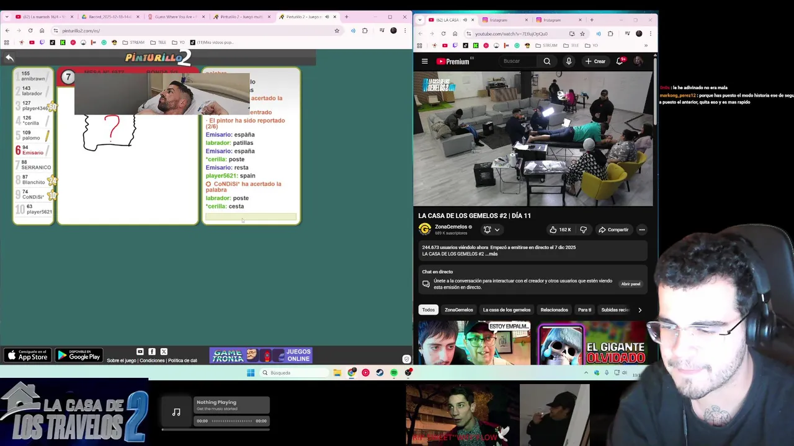
Task: Like the video with 162 K thumbs-up
Action: 560,230
